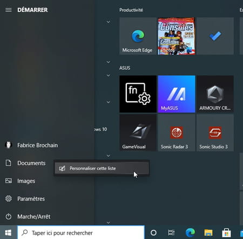Click the Windows Start button
Viewport: 243px width, 239px height.
pyautogui.click(x=9, y=233)
